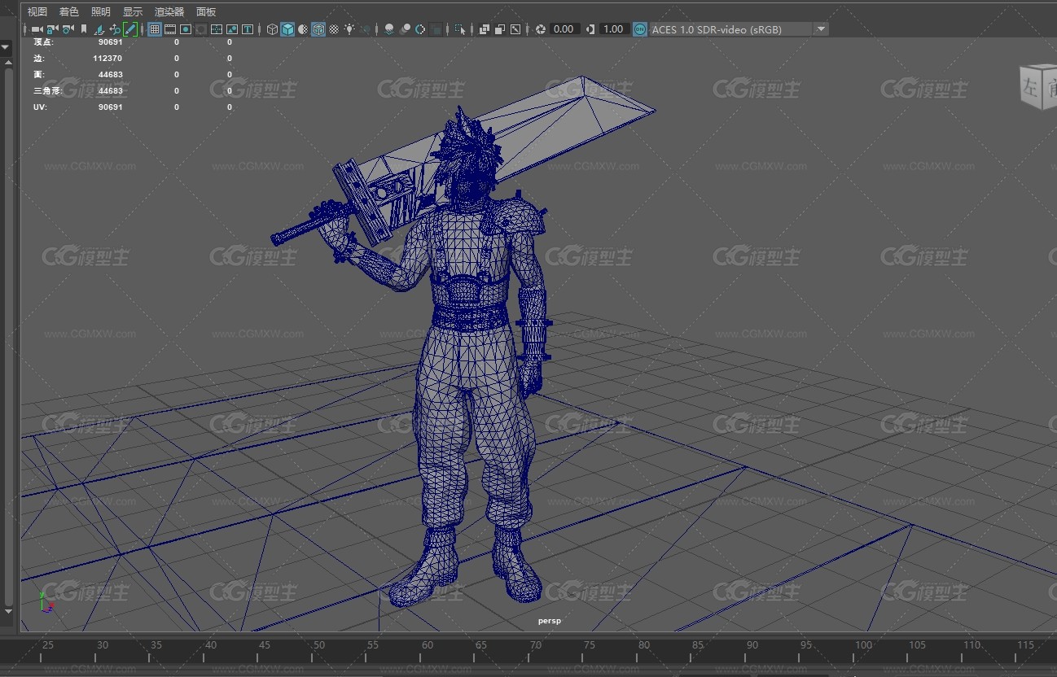Toggle the Depth of Field icon
This screenshot has width=1057, height=677.
[436, 29]
